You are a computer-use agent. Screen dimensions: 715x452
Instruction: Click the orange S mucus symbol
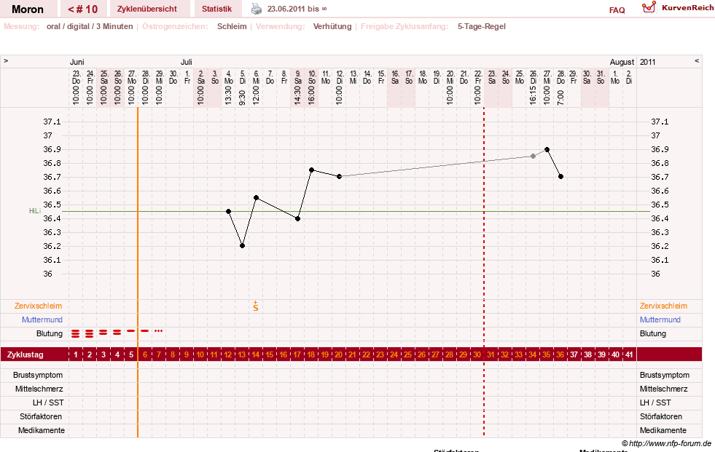pos(256,306)
